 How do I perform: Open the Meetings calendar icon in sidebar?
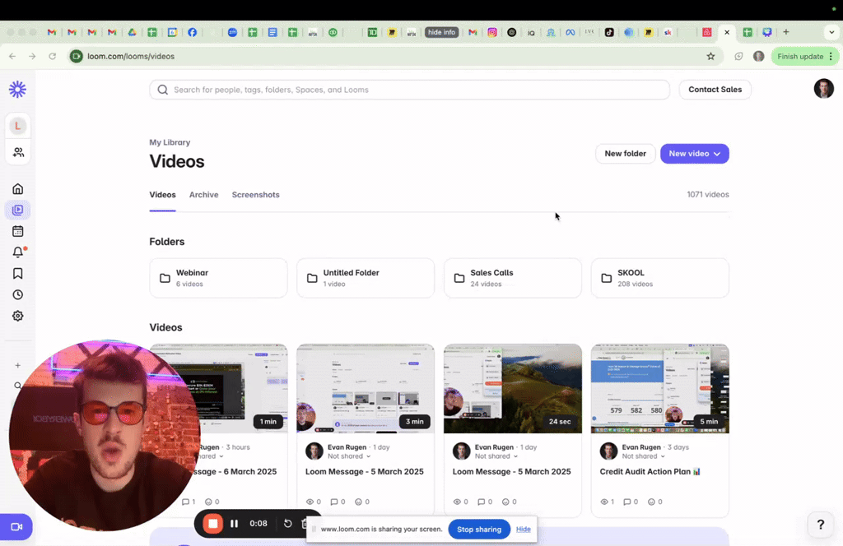(x=18, y=231)
